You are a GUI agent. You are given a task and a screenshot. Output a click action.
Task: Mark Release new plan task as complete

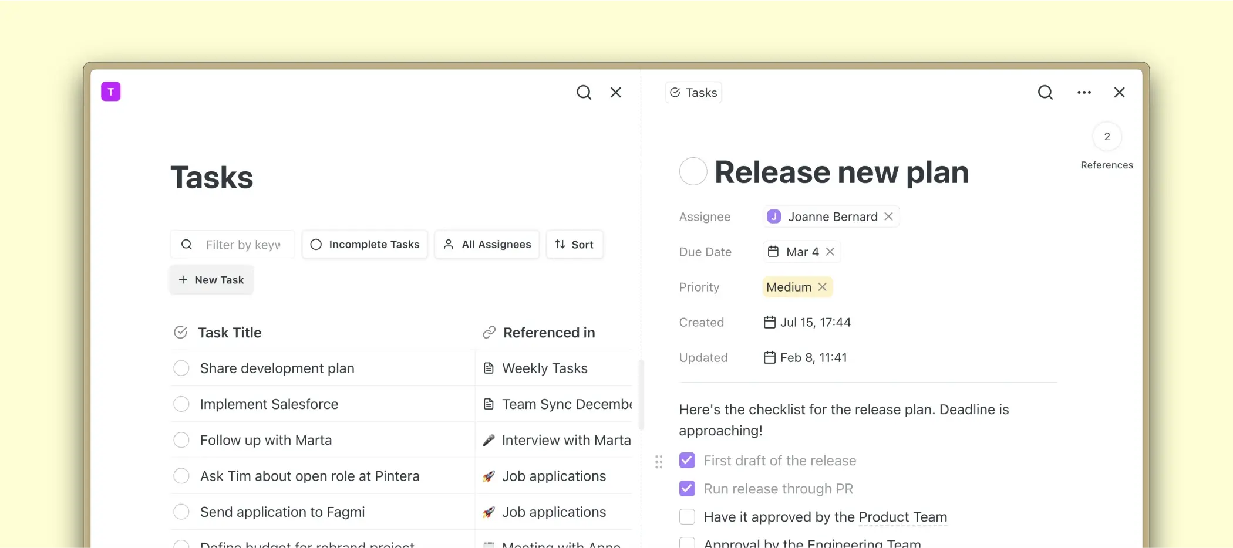click(x=693, y=172)
